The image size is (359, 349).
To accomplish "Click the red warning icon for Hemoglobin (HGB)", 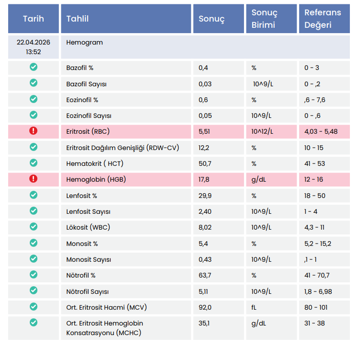I will click(x=34, y=179).
